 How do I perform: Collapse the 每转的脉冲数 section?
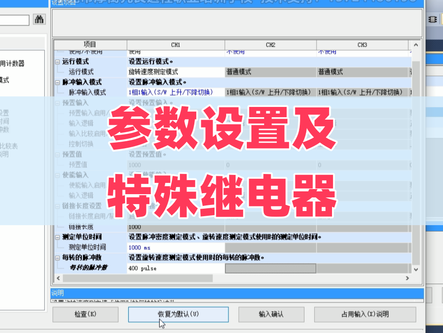57,257
